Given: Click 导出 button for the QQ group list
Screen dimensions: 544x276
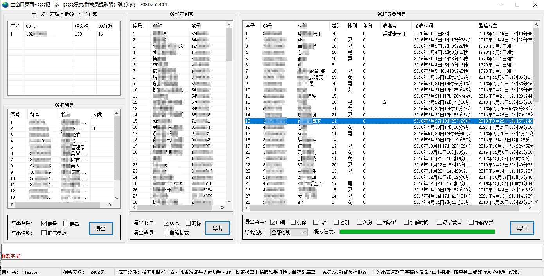Looking at the screenshot, I should (x=101, y=229).
